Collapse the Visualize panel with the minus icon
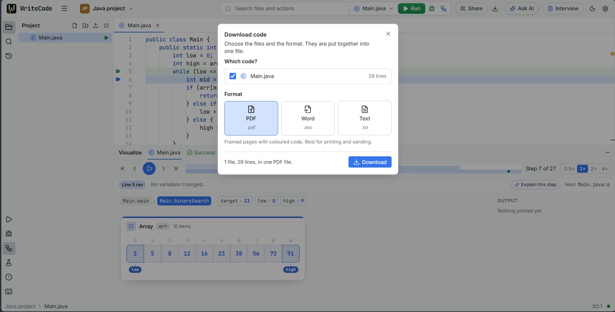This screenshot has height=312, width=615. coord(607,152)
